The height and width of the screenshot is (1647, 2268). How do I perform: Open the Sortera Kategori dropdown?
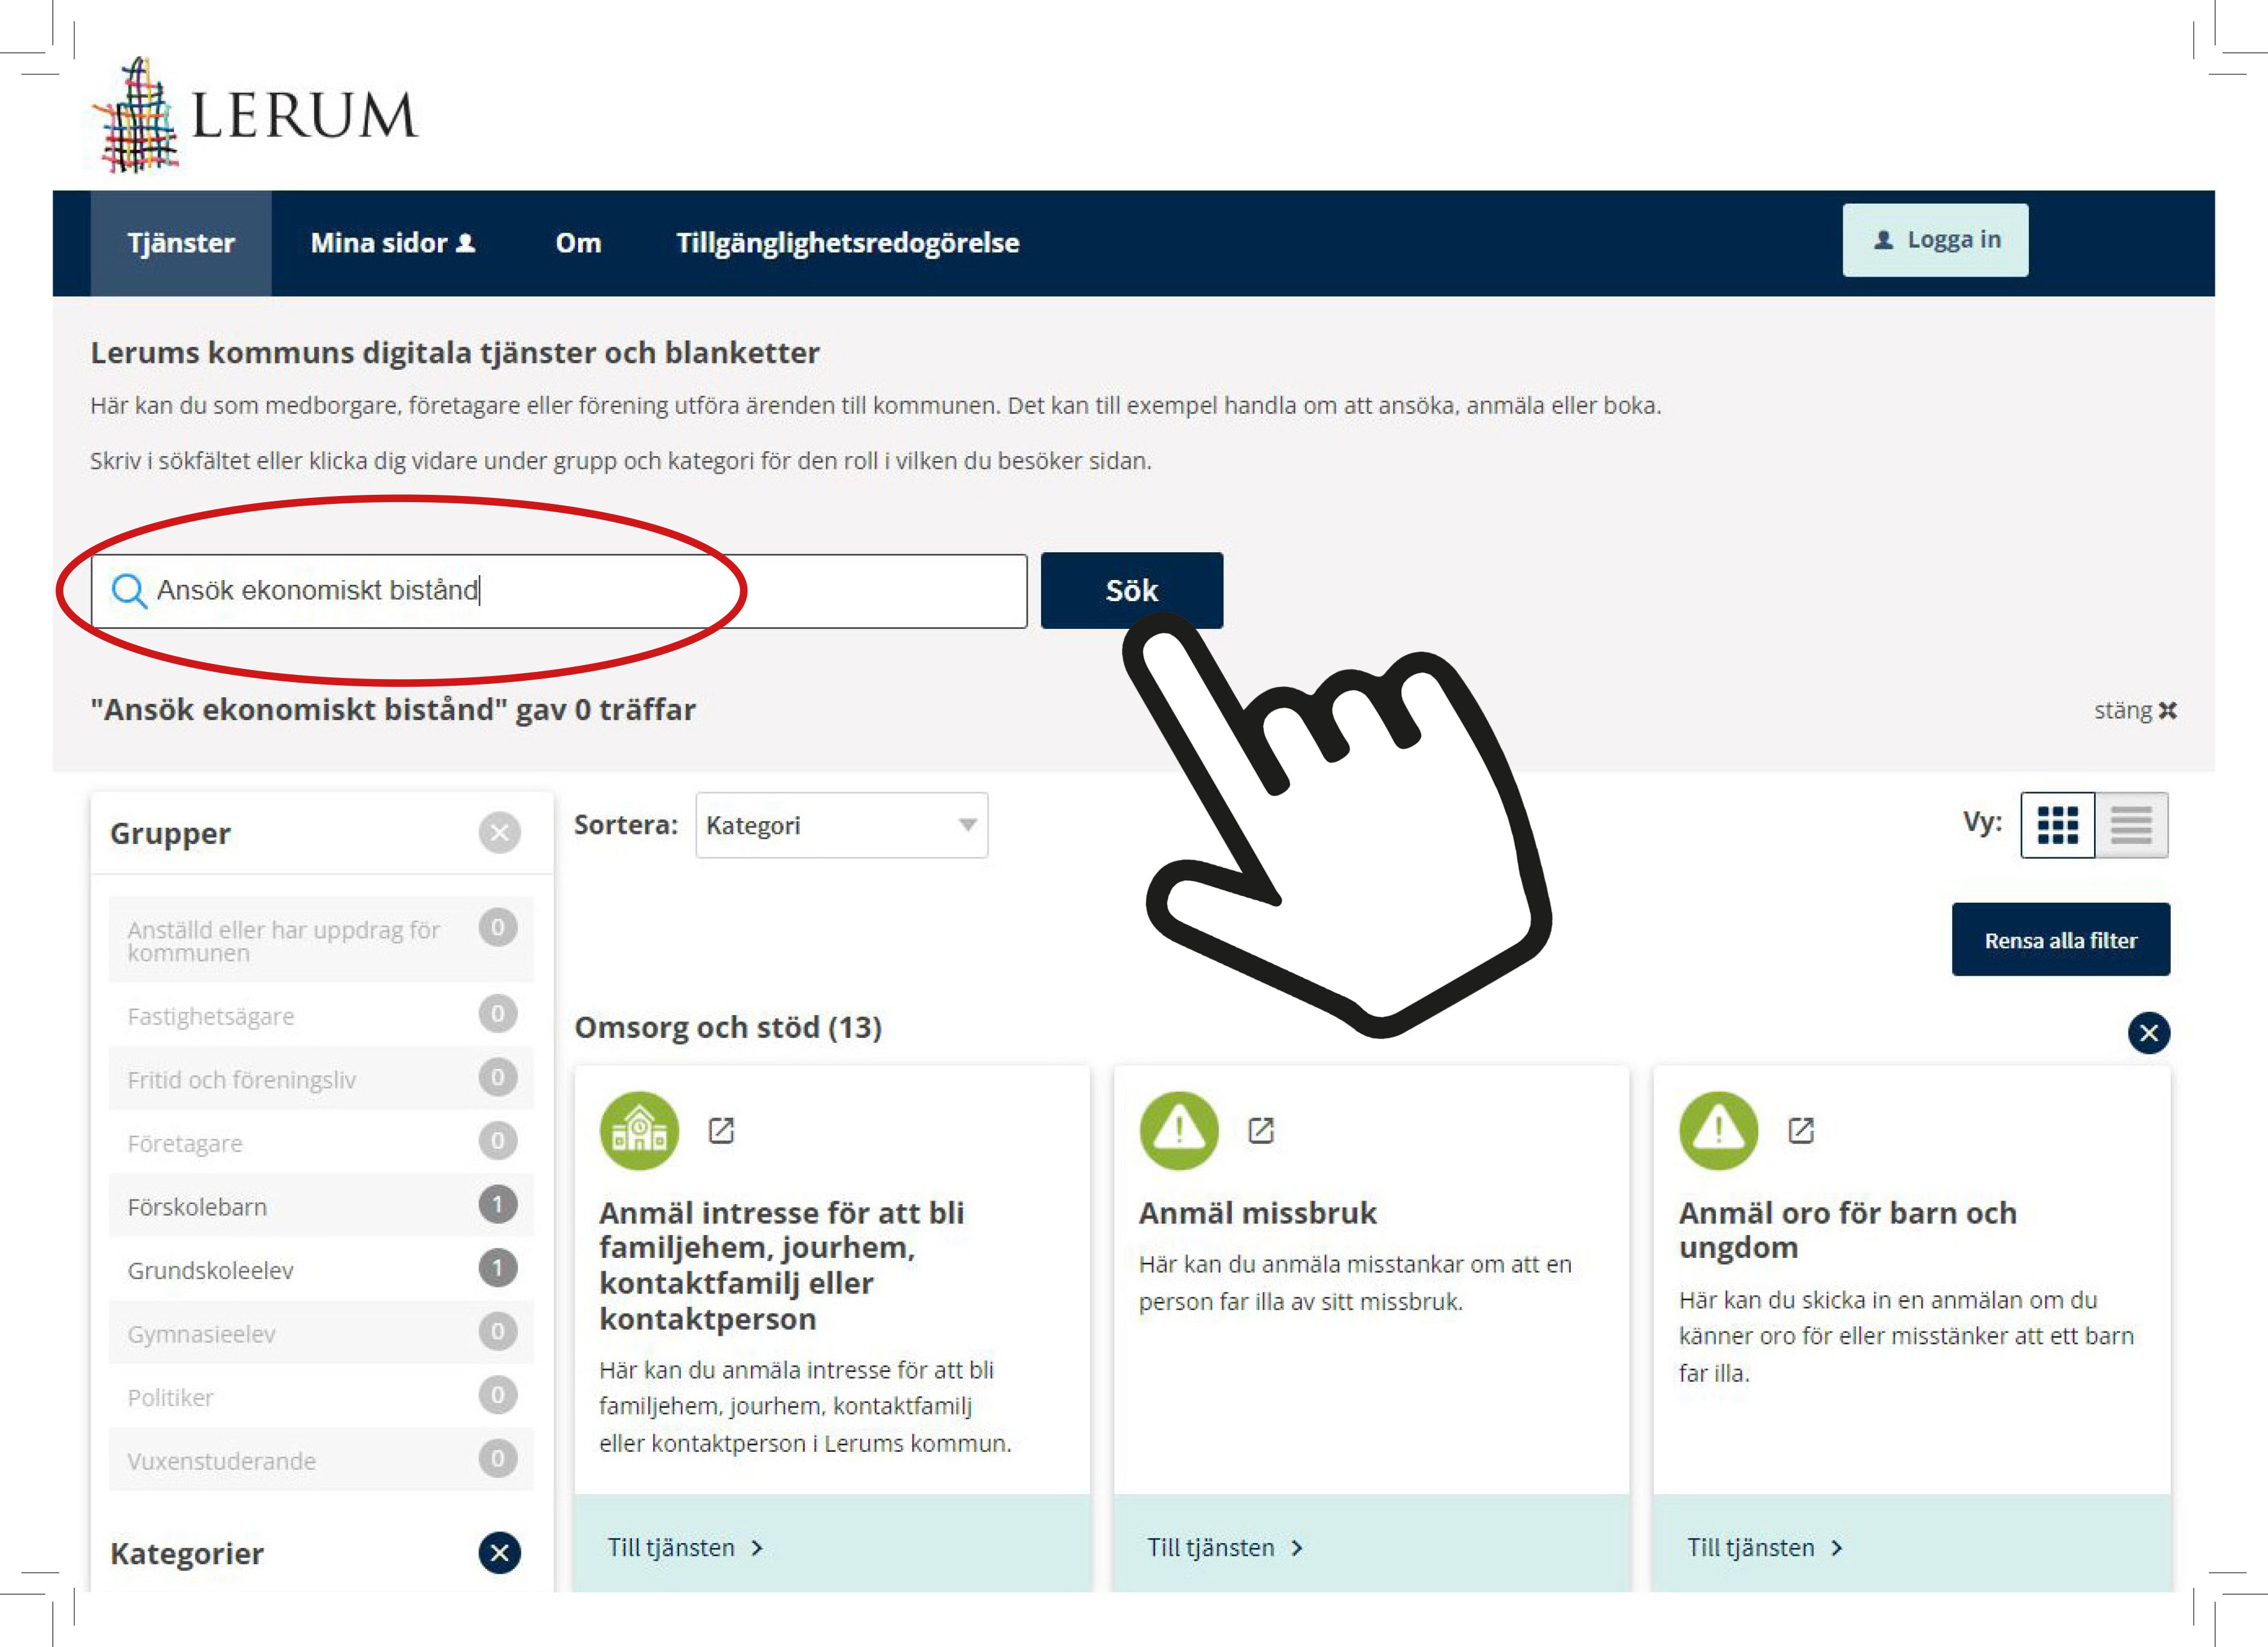click(841, 825)
